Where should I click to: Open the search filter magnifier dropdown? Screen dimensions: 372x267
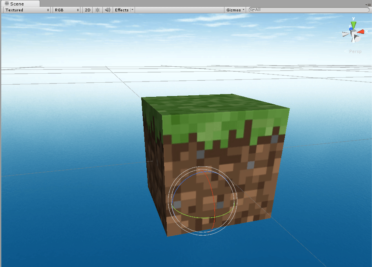pyautogui.click(x=252, y=10)
